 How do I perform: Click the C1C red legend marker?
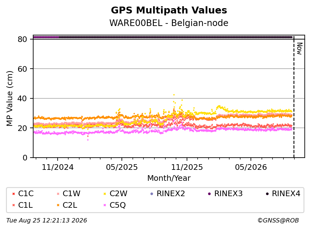click(13, 194)
